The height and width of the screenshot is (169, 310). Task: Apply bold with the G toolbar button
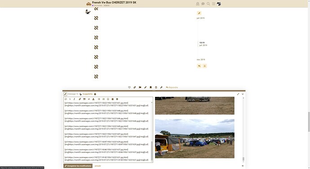coord(70,99)
